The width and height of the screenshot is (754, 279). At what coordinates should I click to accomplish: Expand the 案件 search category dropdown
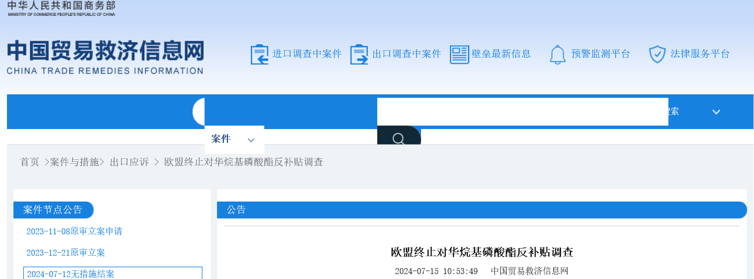234,139
